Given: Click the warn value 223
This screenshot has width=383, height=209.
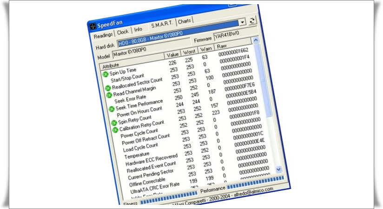Looking at the screenshot, I should (216, 112).
